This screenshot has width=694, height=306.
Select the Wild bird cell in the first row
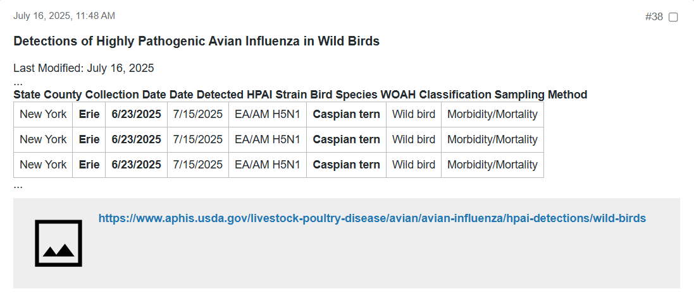(413, 114)
